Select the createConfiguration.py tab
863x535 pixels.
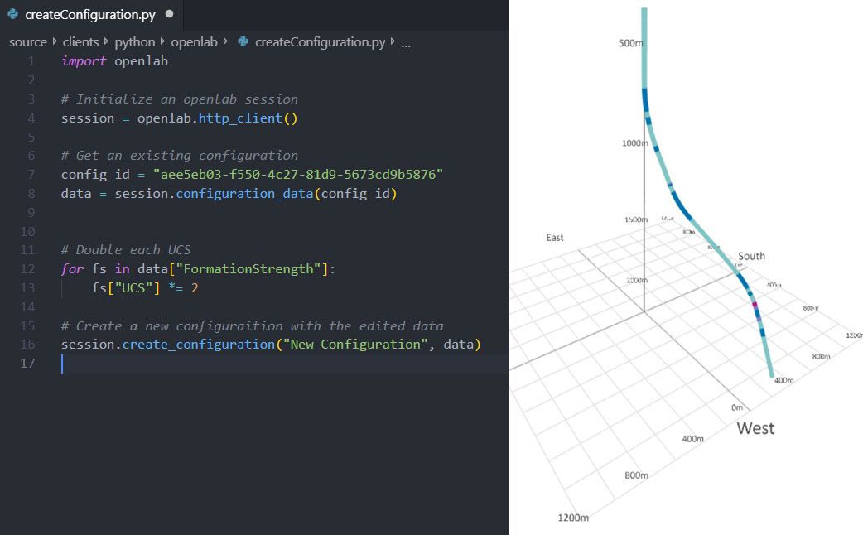[91, 14]
